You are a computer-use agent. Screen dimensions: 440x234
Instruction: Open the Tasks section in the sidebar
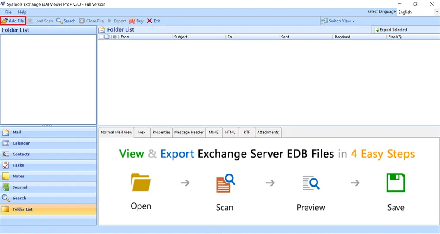pyautogui.click(x=48, y=165)
